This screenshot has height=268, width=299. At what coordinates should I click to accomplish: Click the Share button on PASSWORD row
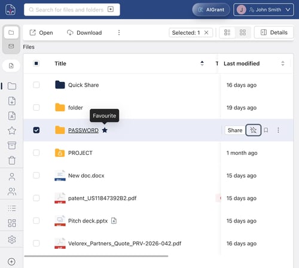pos(235,130)
